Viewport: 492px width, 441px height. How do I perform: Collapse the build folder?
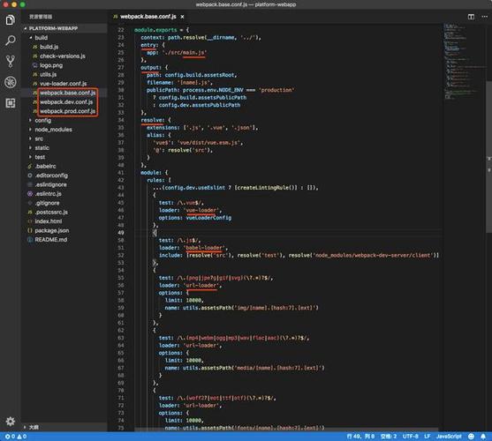64,38
